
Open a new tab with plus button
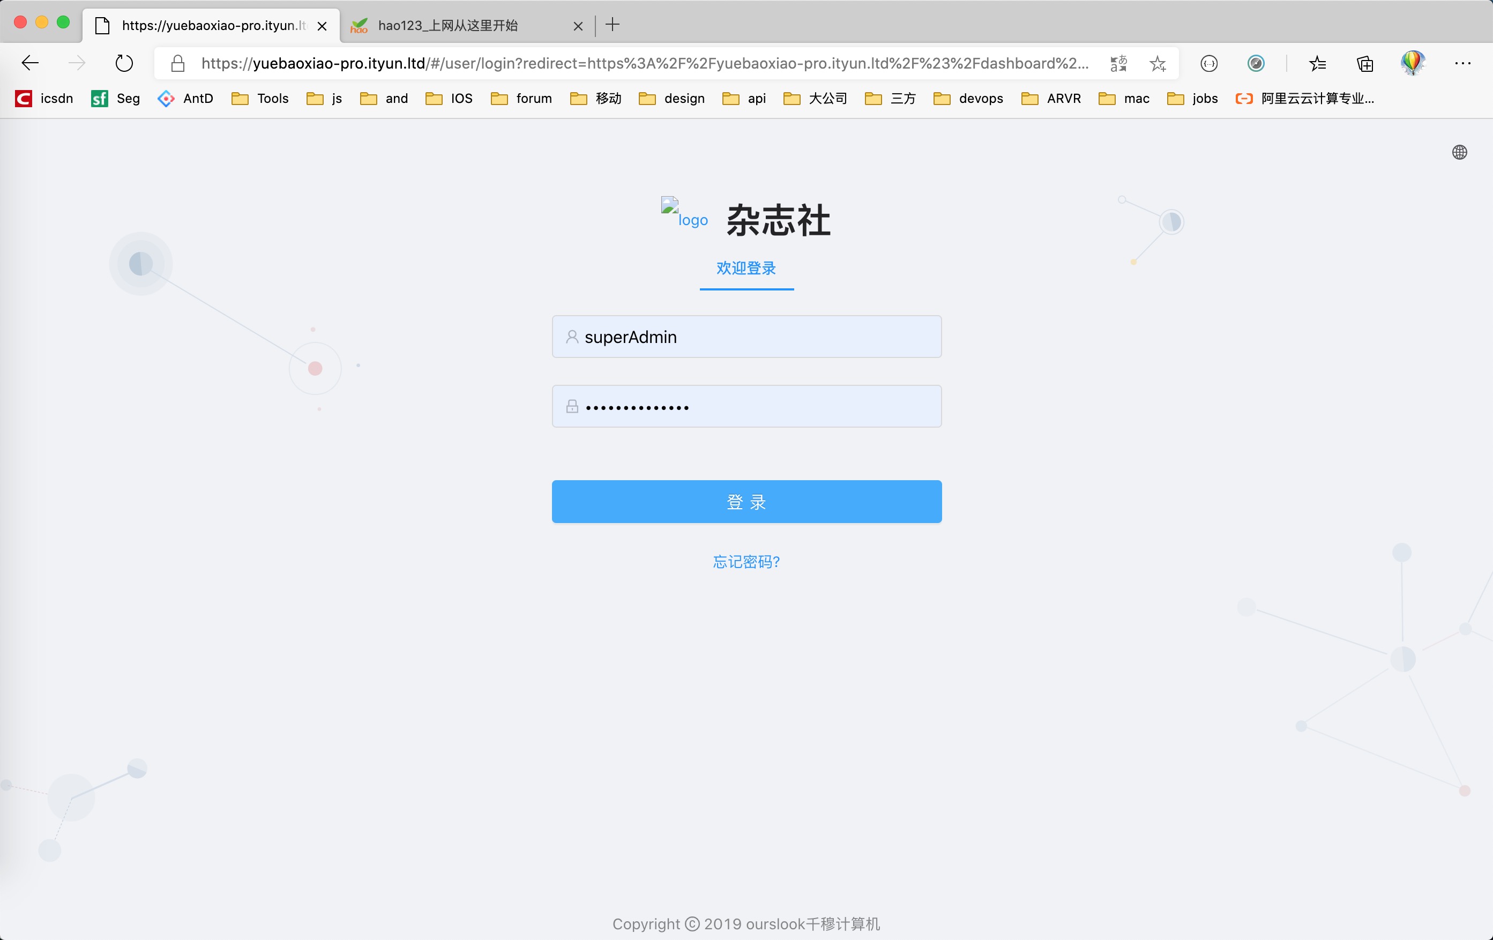tap(612, 25)
